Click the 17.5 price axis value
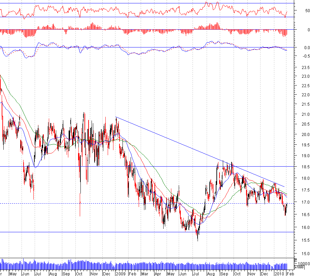This screenshot has height=276, width=311. coord(306,190)
